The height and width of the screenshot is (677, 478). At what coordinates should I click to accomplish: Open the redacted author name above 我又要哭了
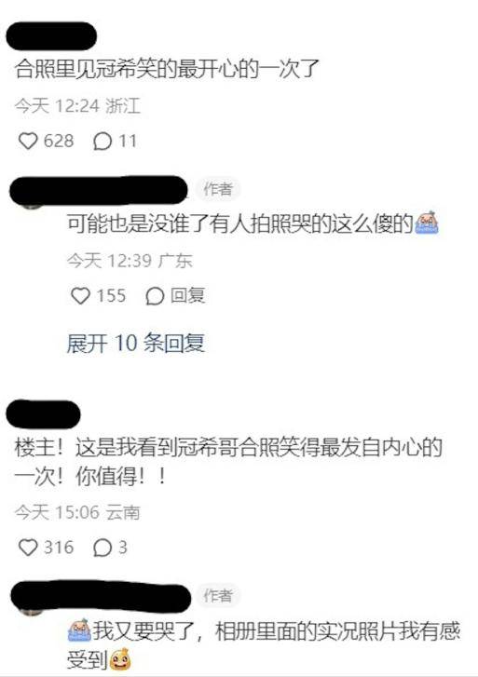coord(101,597)
